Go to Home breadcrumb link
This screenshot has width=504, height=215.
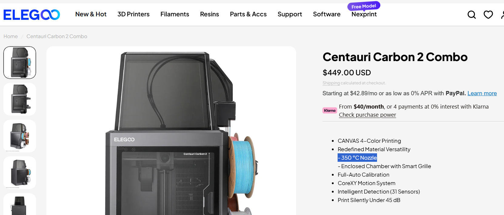(x=11, y=36)
